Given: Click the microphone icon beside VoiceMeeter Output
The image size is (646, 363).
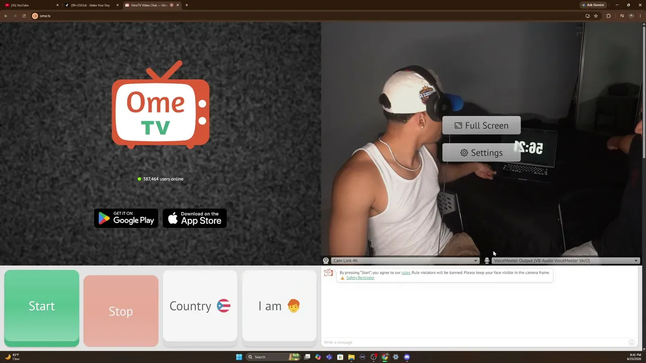Looking at the screenshot, I should click(487, 261).
